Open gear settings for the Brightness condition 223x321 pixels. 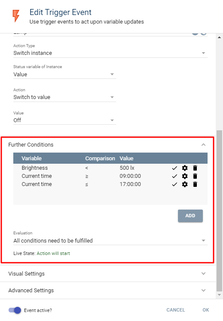pos(185,168)
